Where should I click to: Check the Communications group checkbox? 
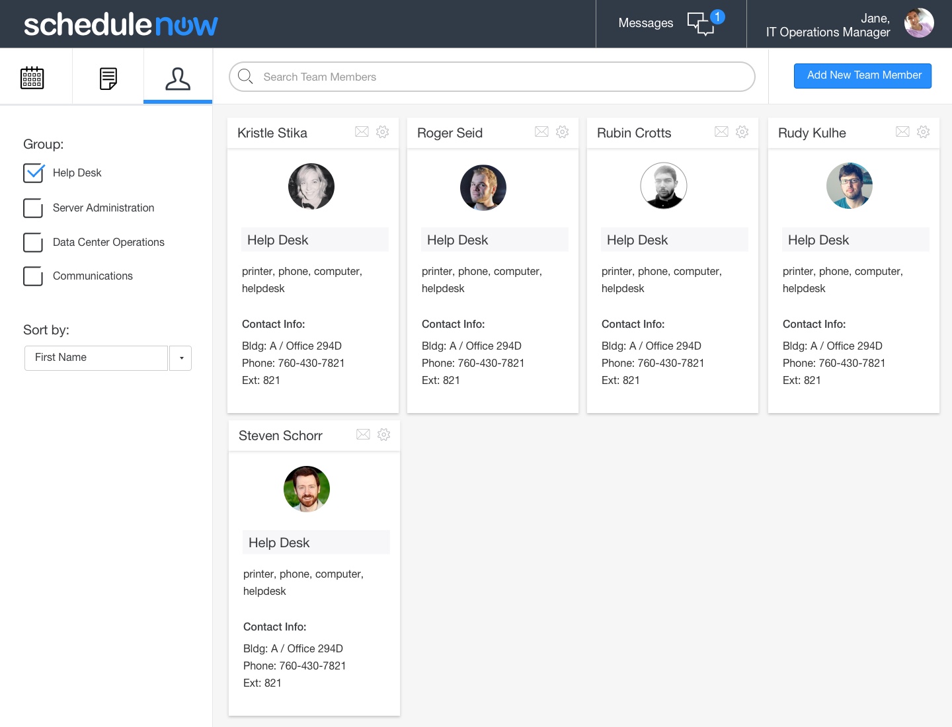(33, 276)
